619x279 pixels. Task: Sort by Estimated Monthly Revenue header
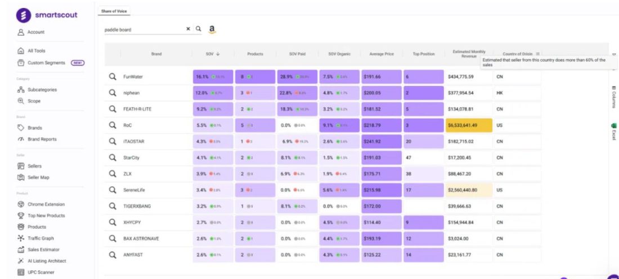[x=469, y=54]
